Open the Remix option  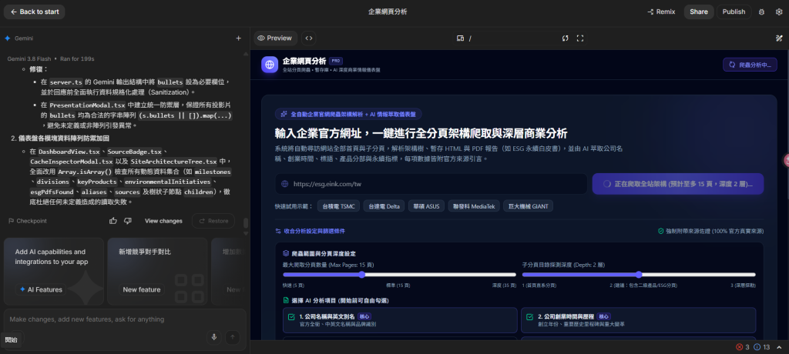[x=661, y=12]
